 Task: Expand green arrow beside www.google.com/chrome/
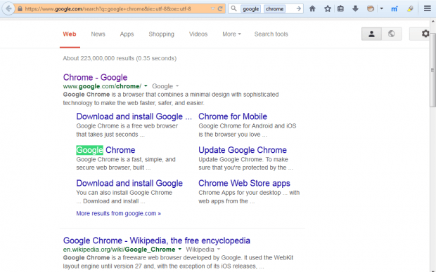coord(146,86)
